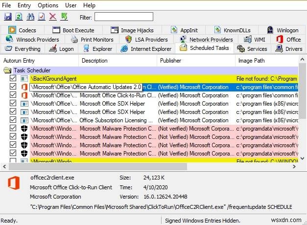Viewport: 307px width, 225px height.
Task: Click the icon of the Office Subscription Licensing row
Action: (x=24, y=120)
